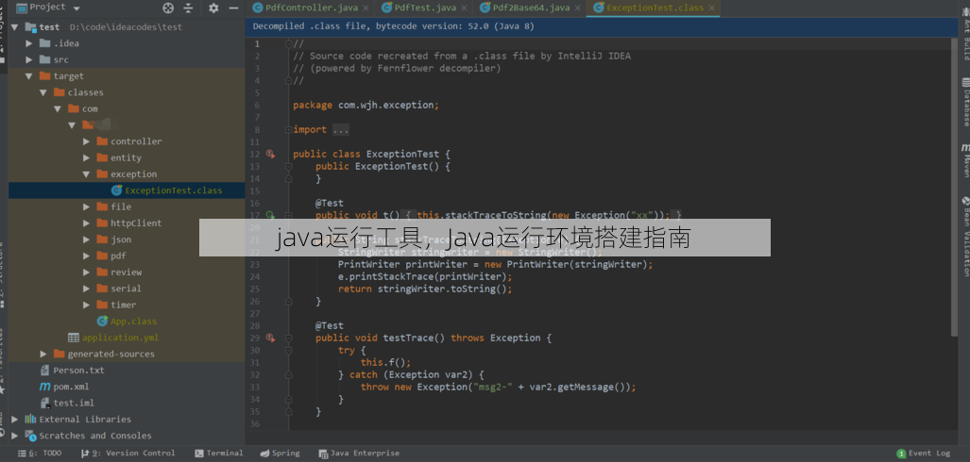Open the Maven side panel

965,160
